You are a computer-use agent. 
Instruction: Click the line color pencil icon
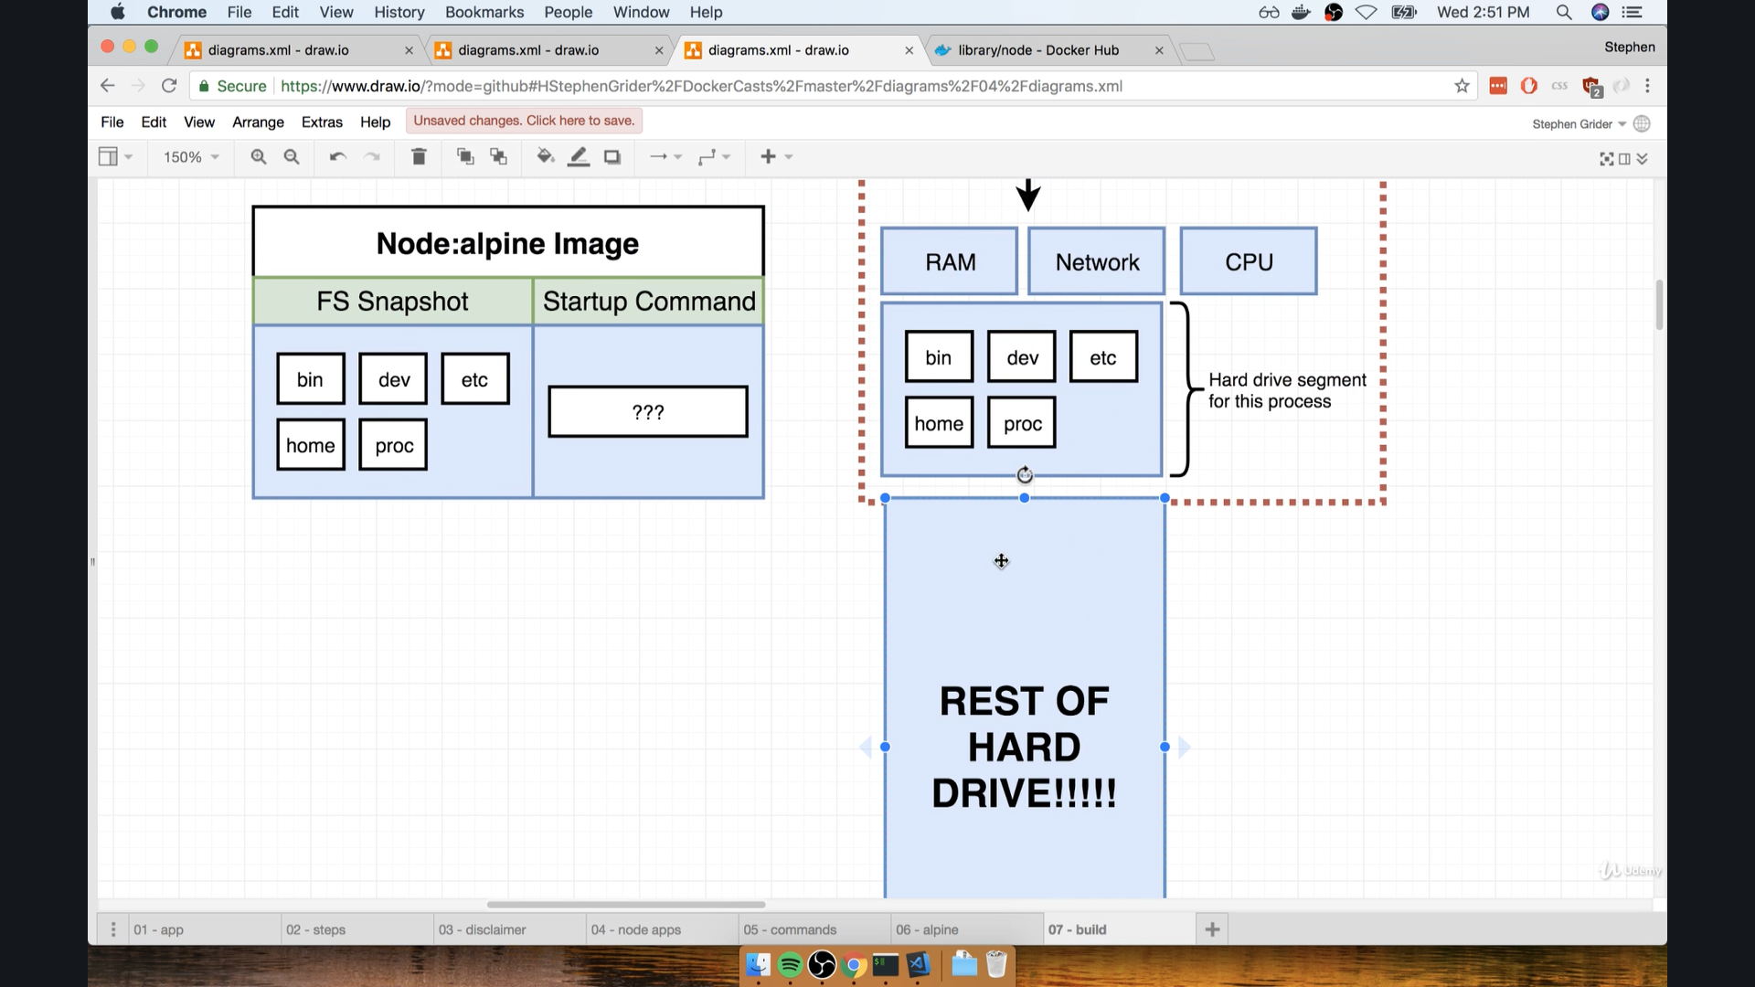(579, 157)
